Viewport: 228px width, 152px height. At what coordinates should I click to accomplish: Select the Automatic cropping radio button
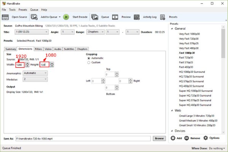[x=89, y=58]
